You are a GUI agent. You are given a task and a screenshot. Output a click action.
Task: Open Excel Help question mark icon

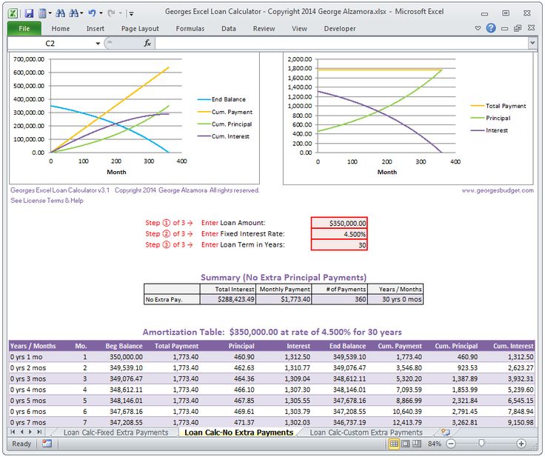pos(491,28)
